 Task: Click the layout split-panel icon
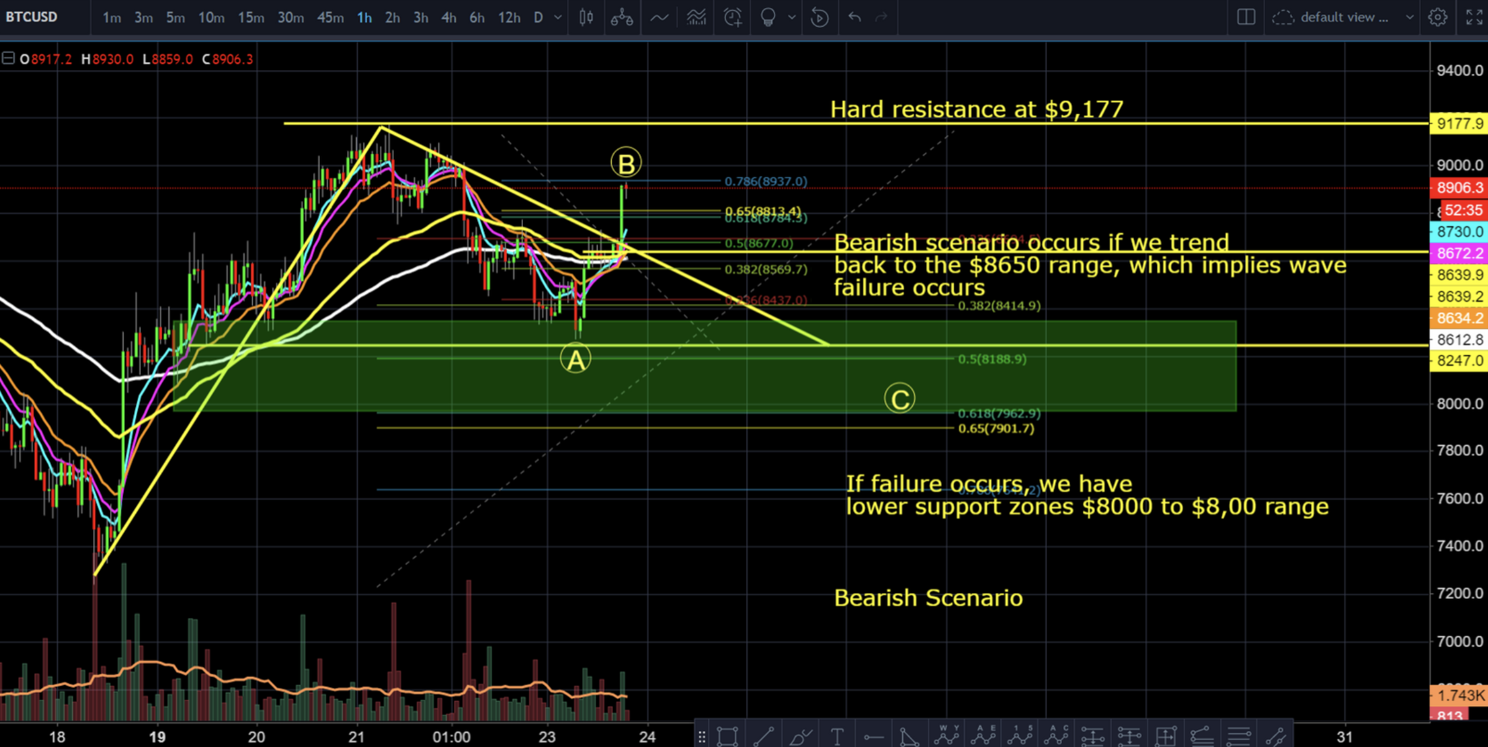pos(1246,17)
